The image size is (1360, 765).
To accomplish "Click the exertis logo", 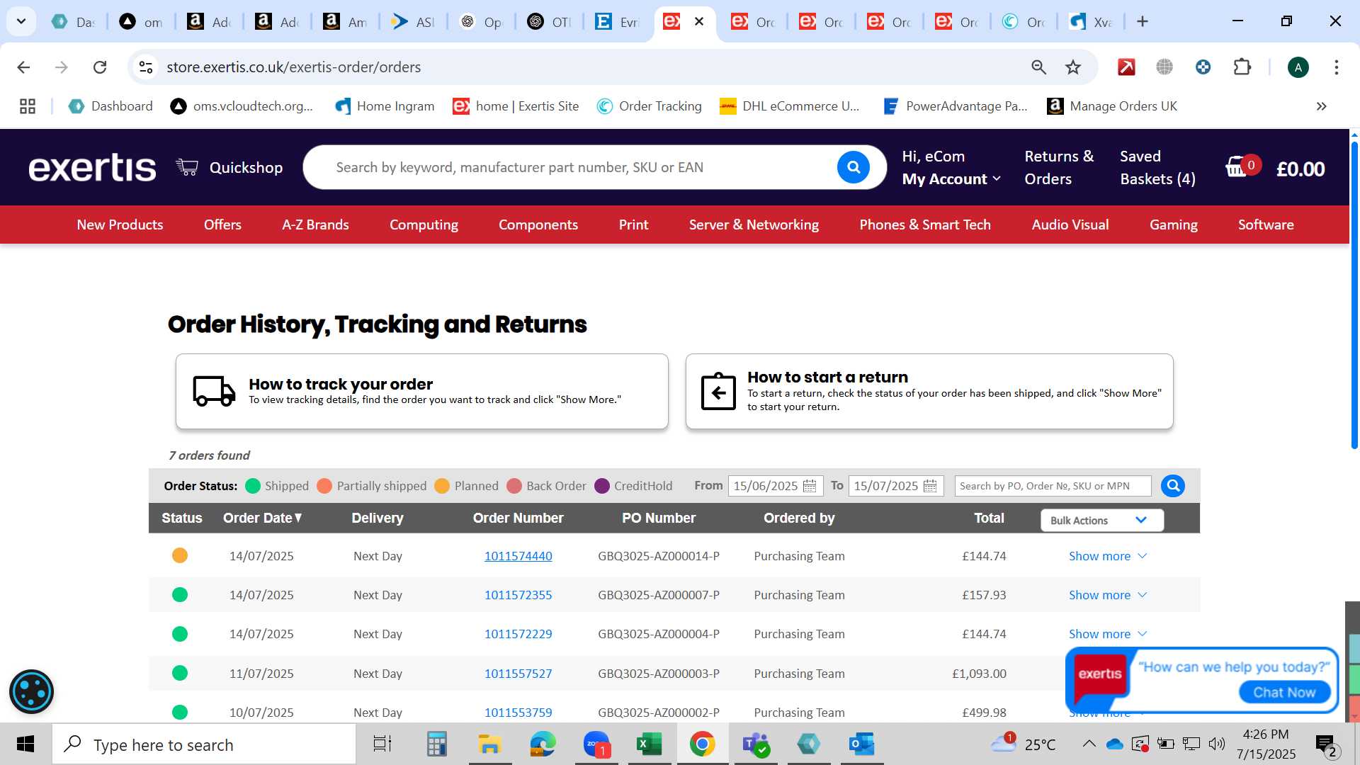I will click(x=92, y=168).
